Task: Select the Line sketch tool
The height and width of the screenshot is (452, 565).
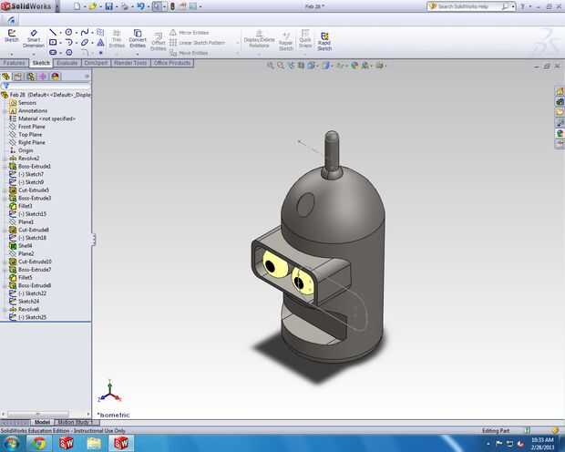Action: [55, 32]
